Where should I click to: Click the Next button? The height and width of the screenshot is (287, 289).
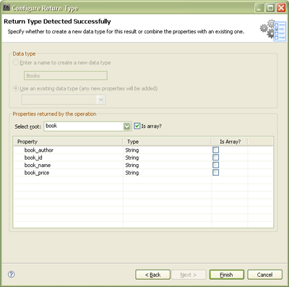[x=189, y=275]
